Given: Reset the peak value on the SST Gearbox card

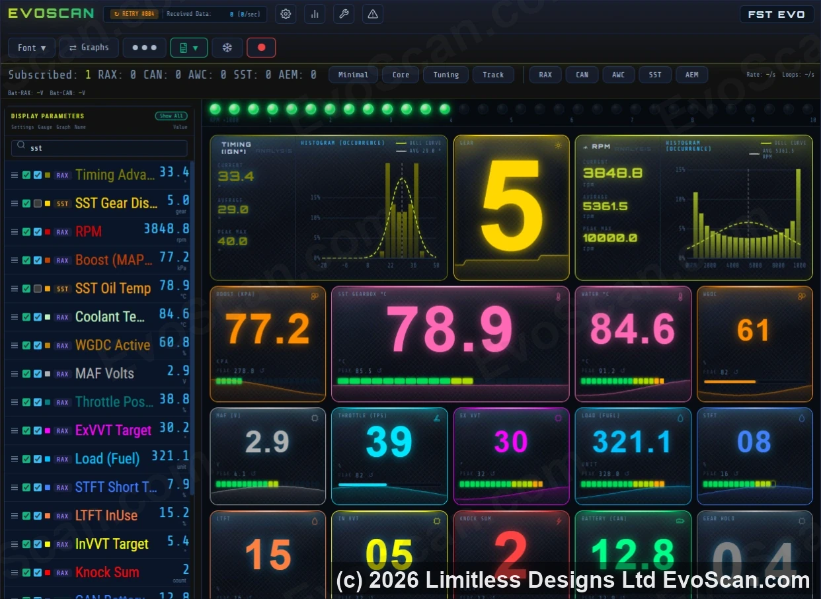Looking at the screenshot, I should pos(379,371).
